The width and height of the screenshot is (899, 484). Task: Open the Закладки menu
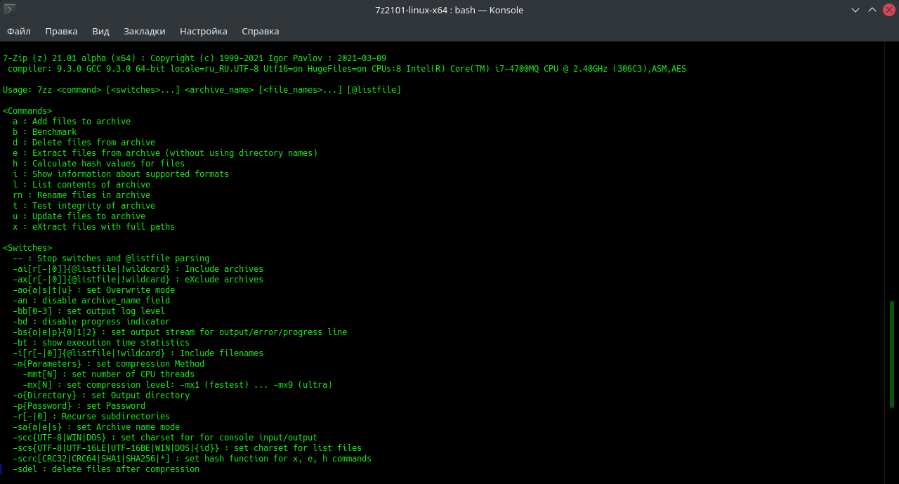(x=144, y=31)
